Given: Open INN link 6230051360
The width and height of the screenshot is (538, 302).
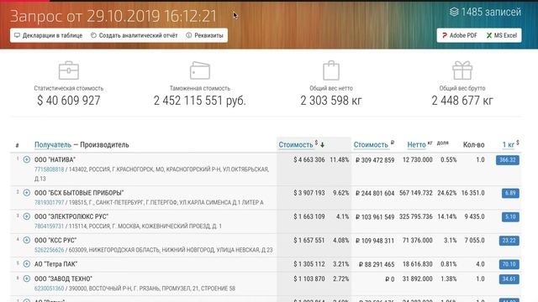Looking at the screenshot, I should coord(49,289).
